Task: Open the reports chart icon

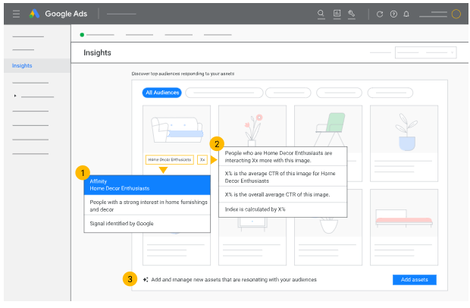Action: [x=337, y=14]
